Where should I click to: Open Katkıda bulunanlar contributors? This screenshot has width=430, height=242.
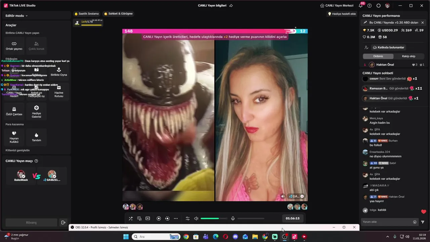coord(388,47)
